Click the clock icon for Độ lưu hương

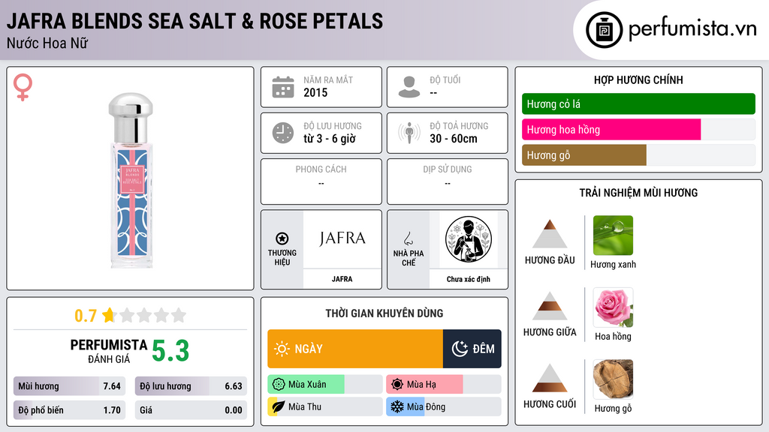click(x=283, y=133)
